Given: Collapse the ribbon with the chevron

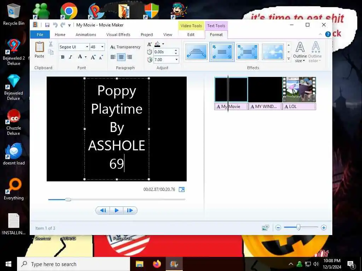Looking at the screenshot, I should 320,34.
